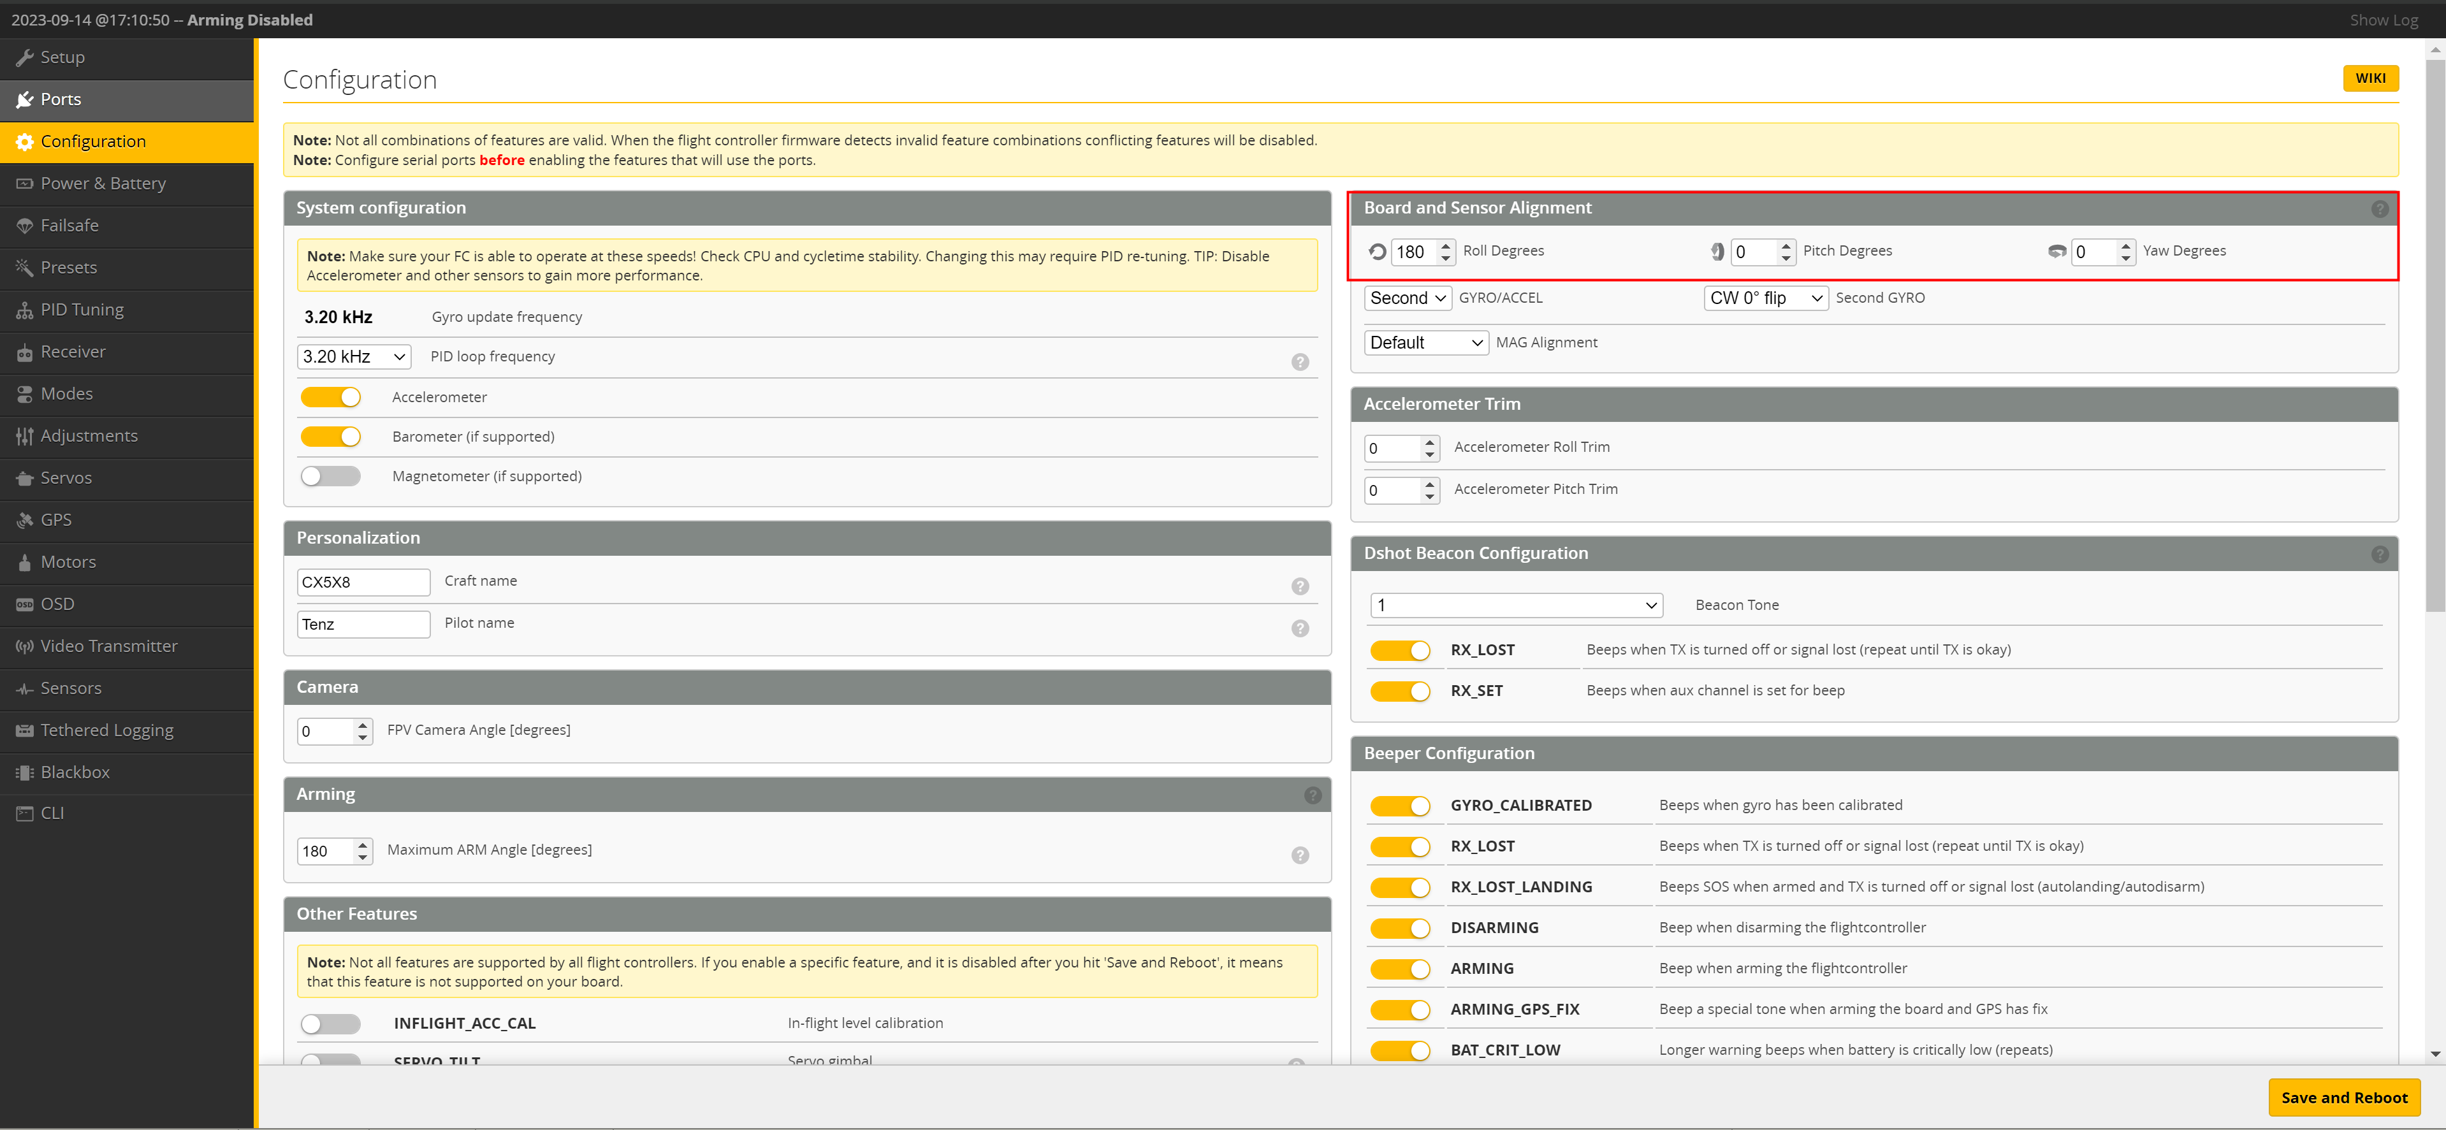Switch to PID Tuning tab
2446x1130 pixels.
coord(127,310)
